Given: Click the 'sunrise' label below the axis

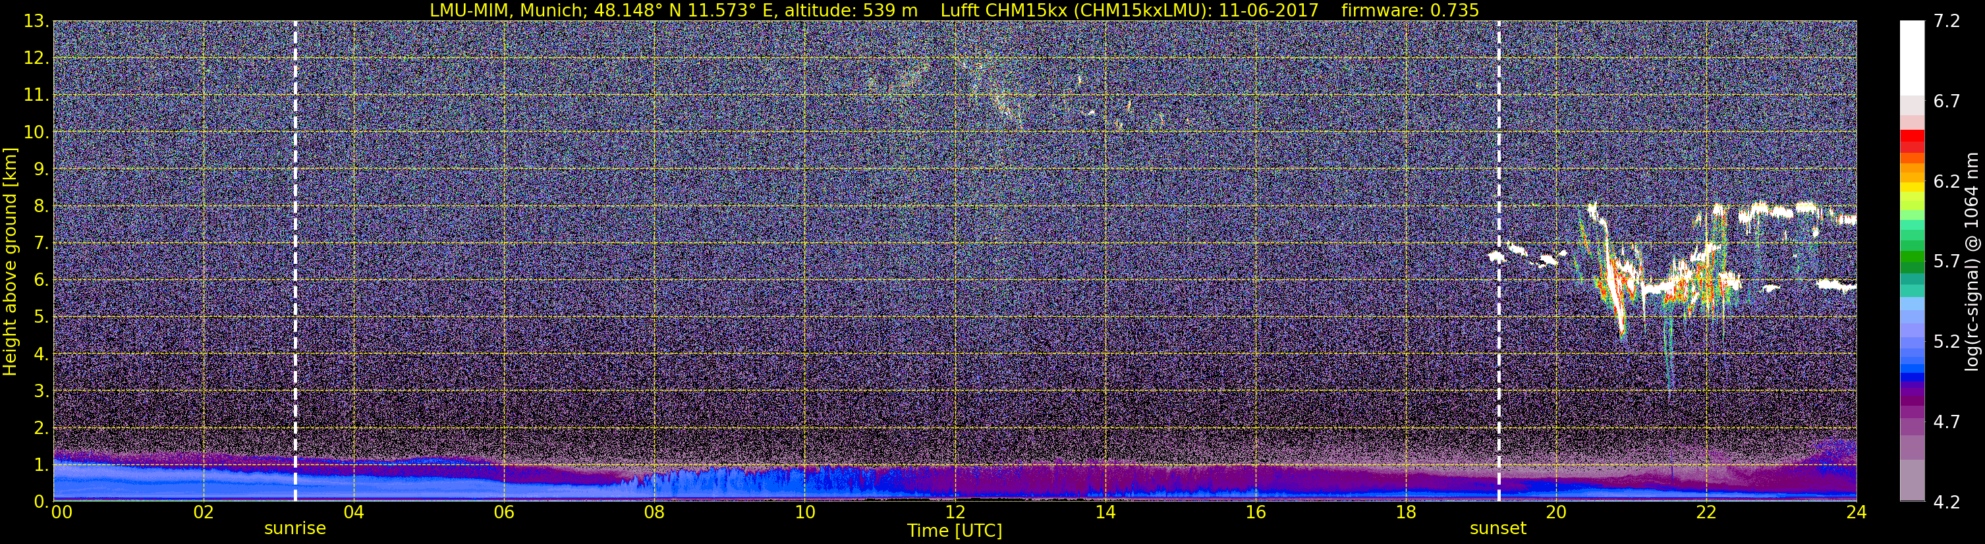Looking at the screenshot, I should tap(295, 529).
